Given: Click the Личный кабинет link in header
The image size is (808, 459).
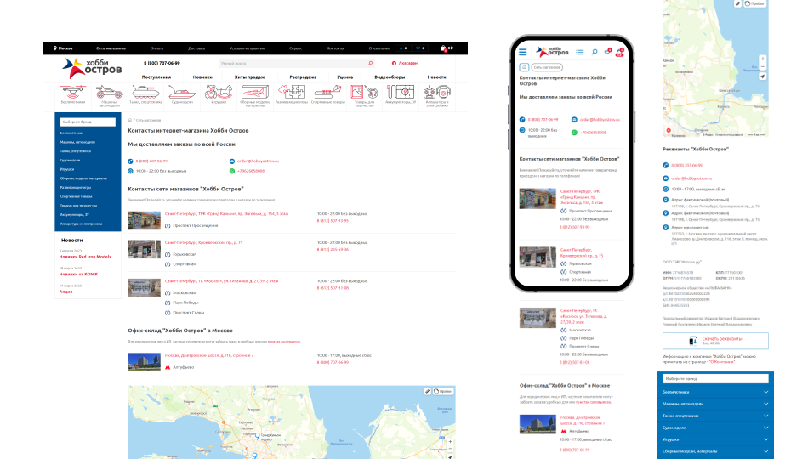Looking at the screenshot, I should click(x=405, y=63).
